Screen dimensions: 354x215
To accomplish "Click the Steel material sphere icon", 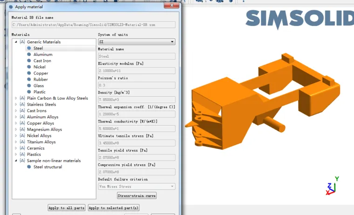I will click(29, 48).
